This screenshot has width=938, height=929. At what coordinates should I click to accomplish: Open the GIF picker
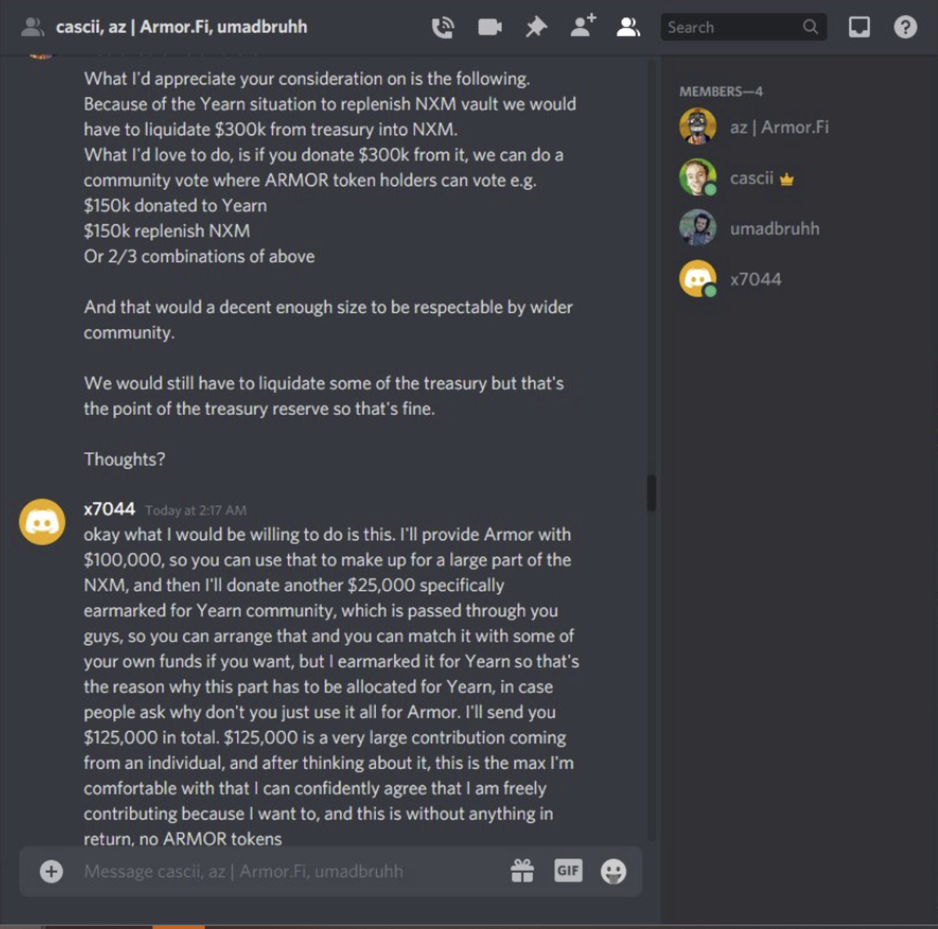pos(568,870)
